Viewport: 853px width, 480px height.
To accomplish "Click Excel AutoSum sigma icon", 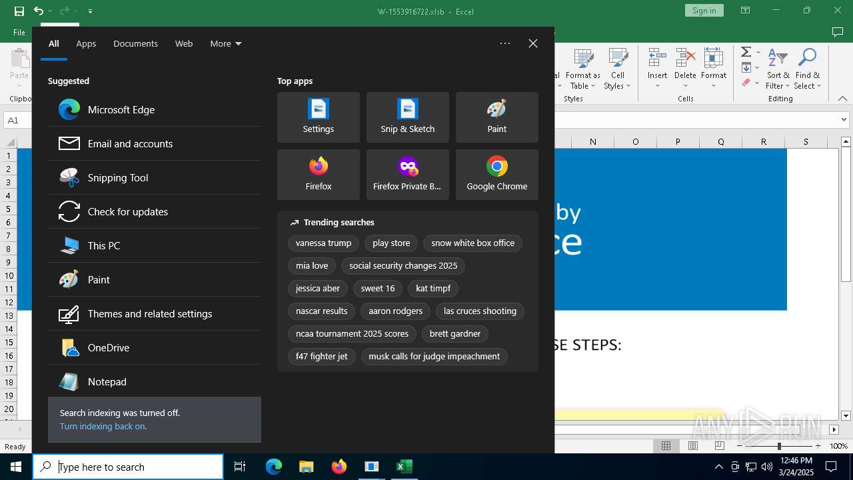I will [746, 52].
